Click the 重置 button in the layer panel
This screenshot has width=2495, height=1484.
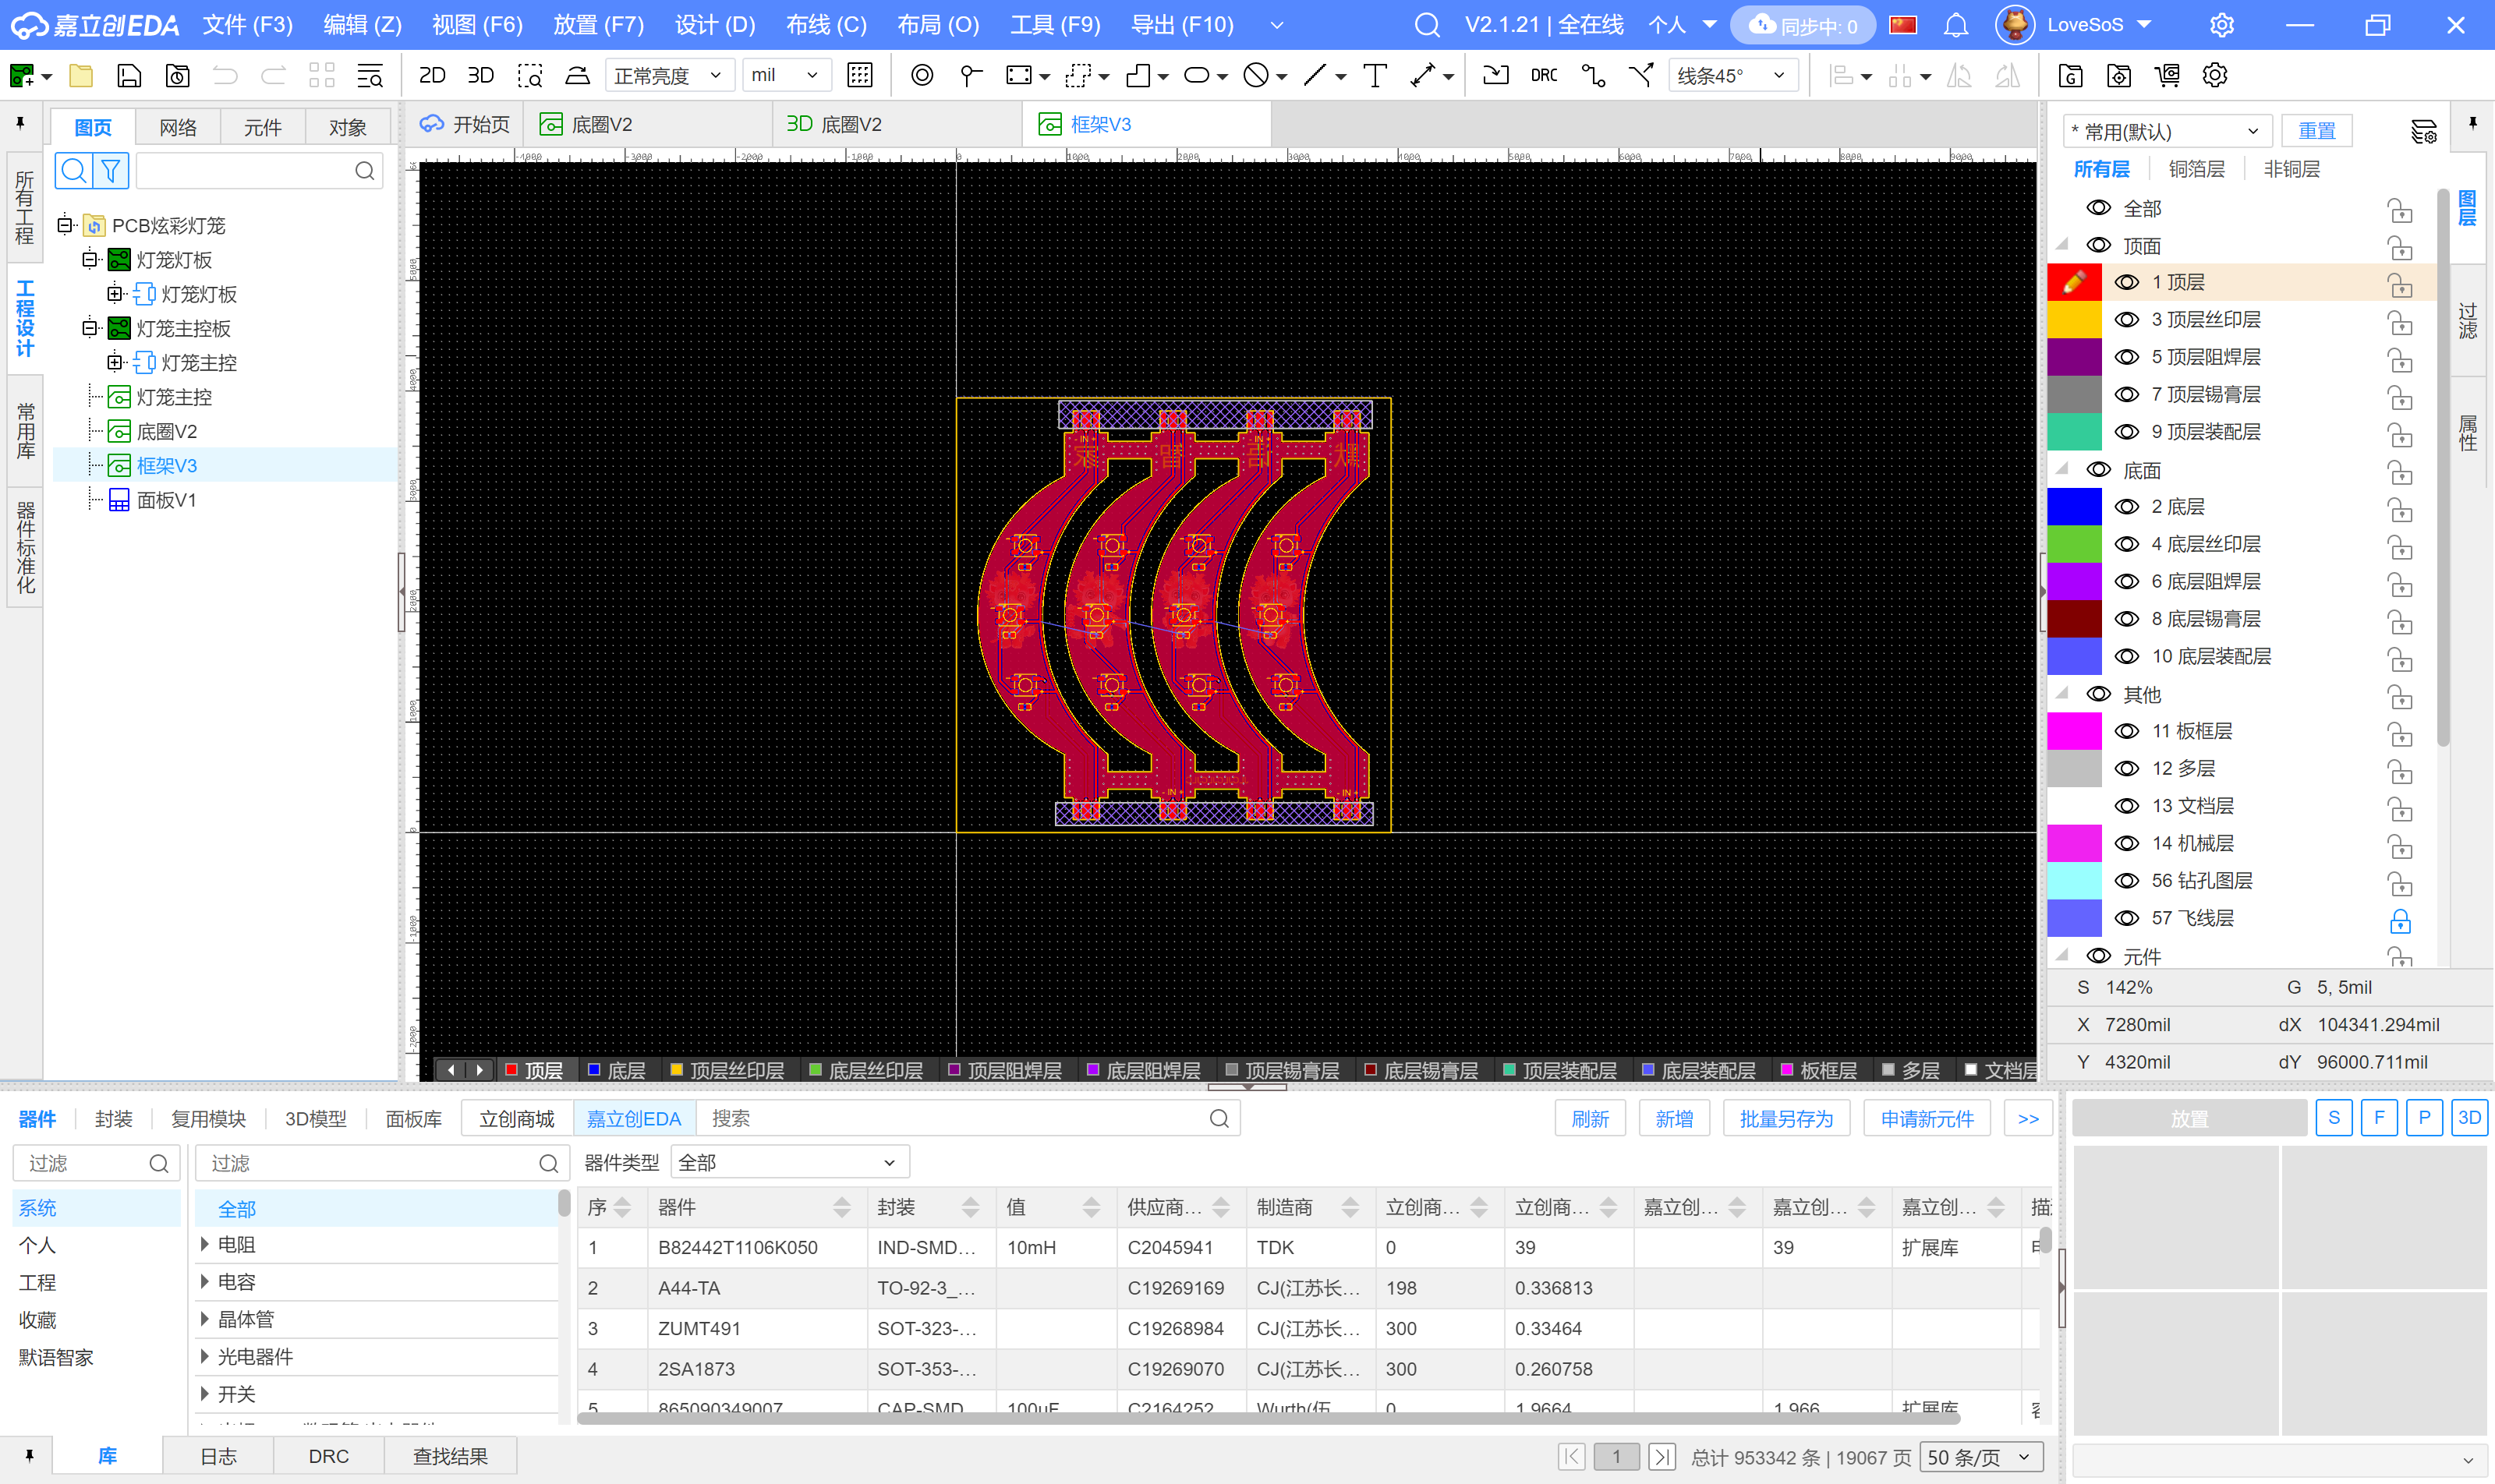pos(2316,131)
